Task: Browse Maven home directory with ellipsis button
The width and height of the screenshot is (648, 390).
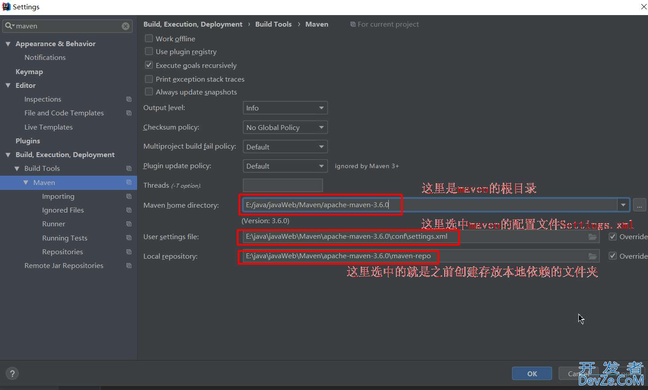Action: (640, 205)
